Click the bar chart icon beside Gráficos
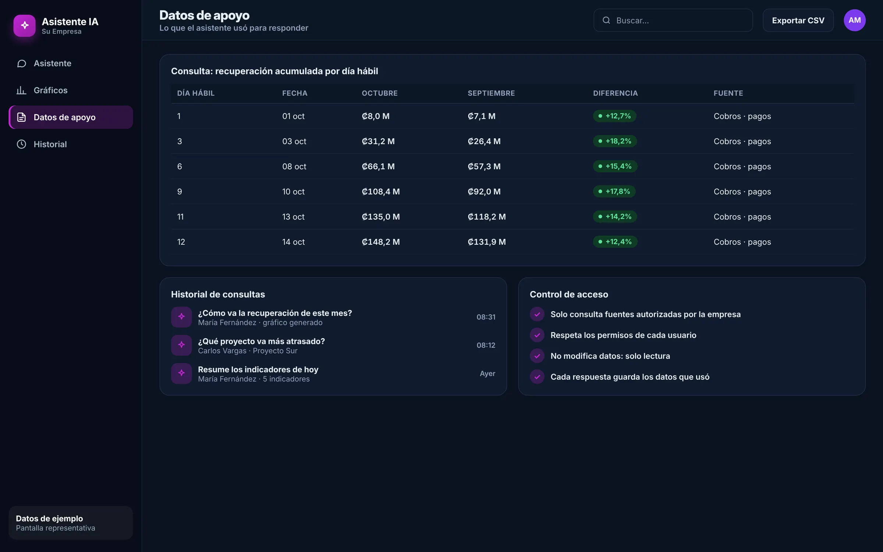This screenshot has width=883, height=552. (x=21, y=91)
